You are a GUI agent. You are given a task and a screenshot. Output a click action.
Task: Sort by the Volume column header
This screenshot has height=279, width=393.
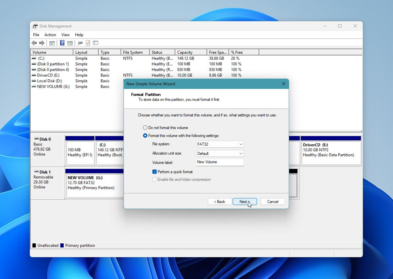(52, 52)
